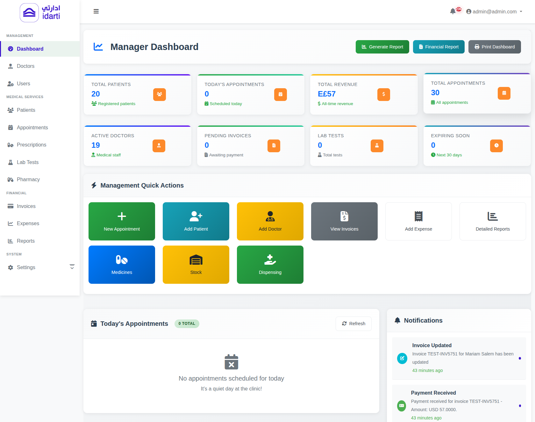Click the notification bell icon
The width and height of the screenshot is (535, 422).
click(453, 11)
